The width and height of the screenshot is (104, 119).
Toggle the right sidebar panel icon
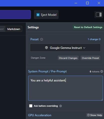tap(99, 15)
